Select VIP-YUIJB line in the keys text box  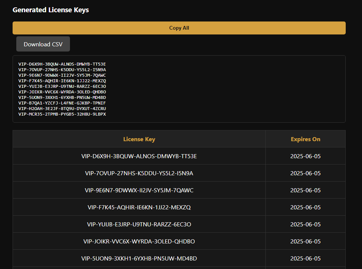click(x=62, y=86)
